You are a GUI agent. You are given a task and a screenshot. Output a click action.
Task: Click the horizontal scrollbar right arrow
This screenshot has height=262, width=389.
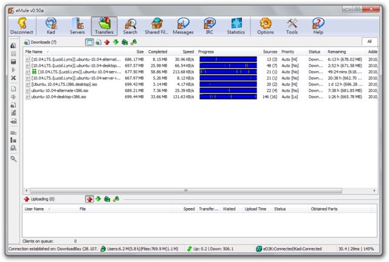tap(374, 190)
